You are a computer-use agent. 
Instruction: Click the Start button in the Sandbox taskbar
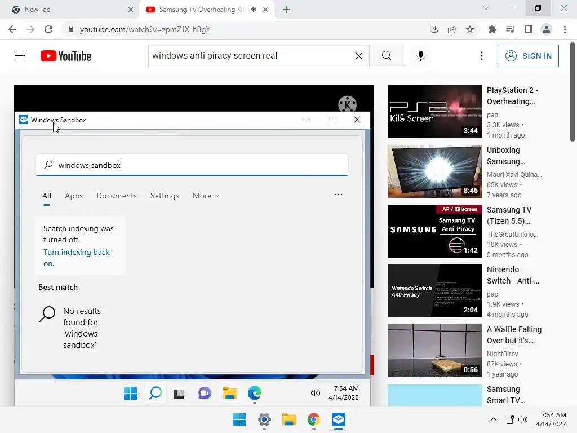pos(130,393)
